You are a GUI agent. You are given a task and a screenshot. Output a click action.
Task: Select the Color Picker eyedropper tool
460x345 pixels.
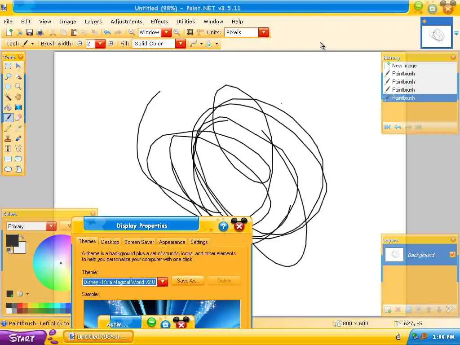(x=18, y=128)
